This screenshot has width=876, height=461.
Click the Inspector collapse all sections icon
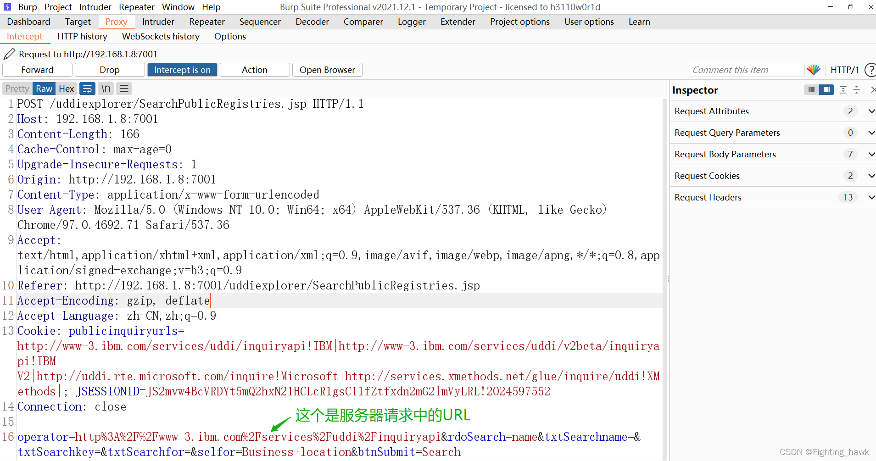pyautogui.click(x=856, y=90)
